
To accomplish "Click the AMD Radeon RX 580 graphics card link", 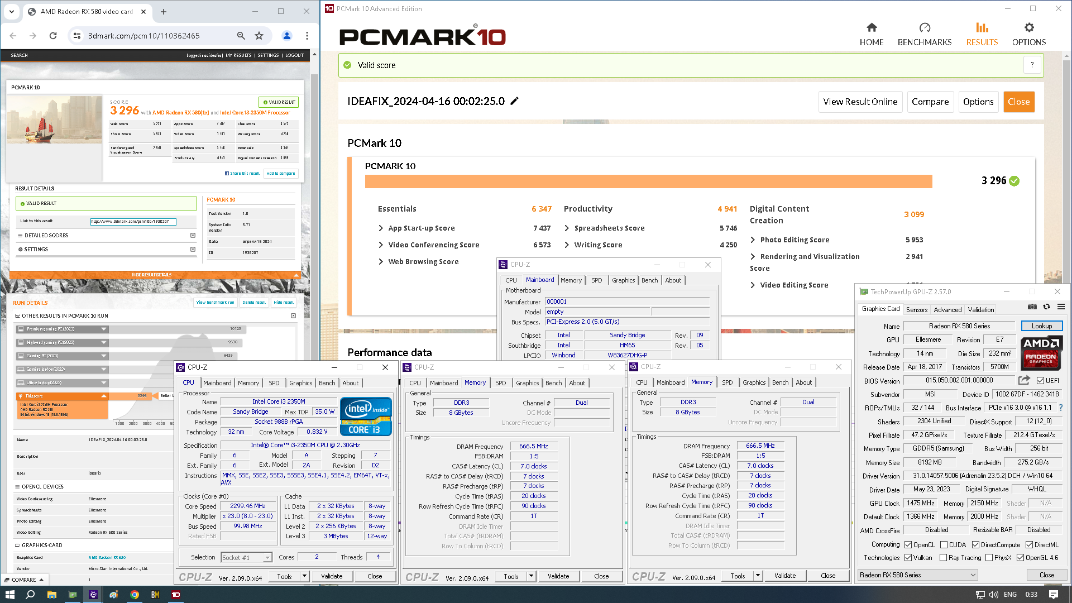I will tap(107, 557).
